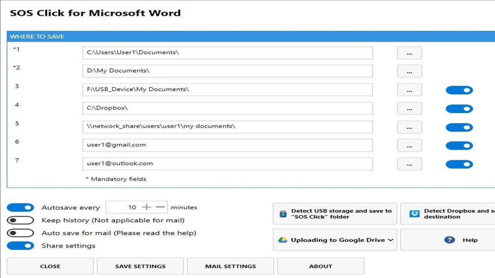Open MAIL SETTINGS
This screenshot has height=278, width=495.
click(230, 266)
